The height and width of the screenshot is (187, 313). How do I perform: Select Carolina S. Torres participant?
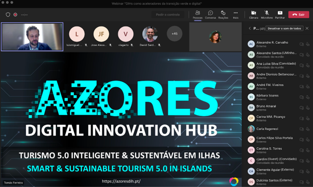pyautogui.click(x=278, y=150)
